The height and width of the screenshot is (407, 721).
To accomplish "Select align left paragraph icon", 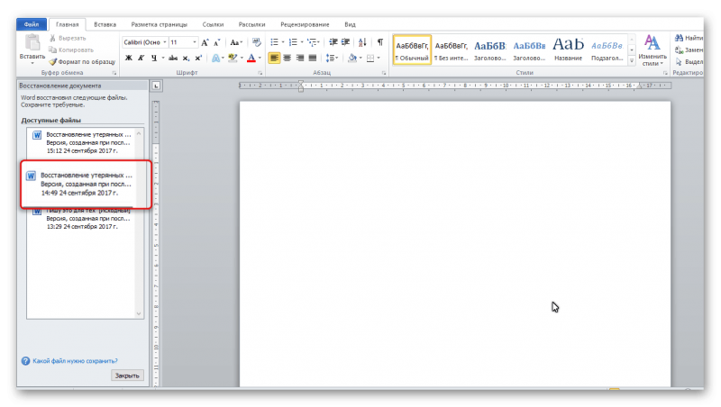I will (274, 58).
